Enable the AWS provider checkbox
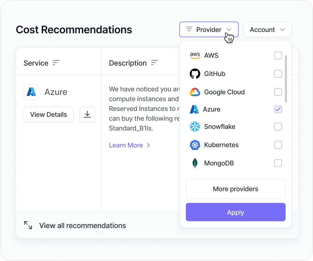The width and height of the screenshot is (313, 261). (x=278, y=55)
